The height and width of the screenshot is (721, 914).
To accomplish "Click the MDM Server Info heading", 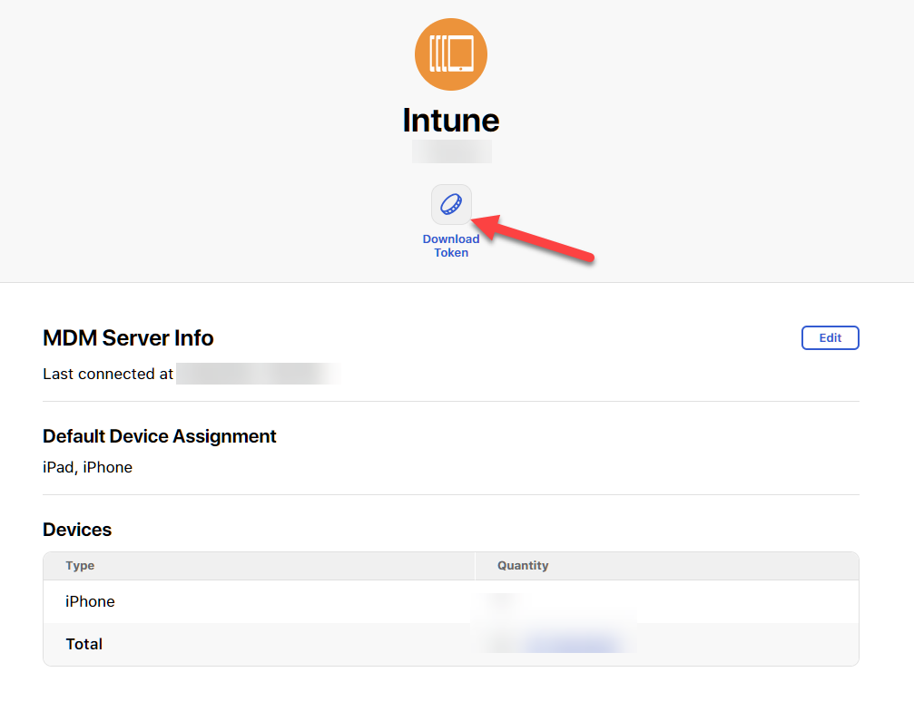I will (128, 337).
